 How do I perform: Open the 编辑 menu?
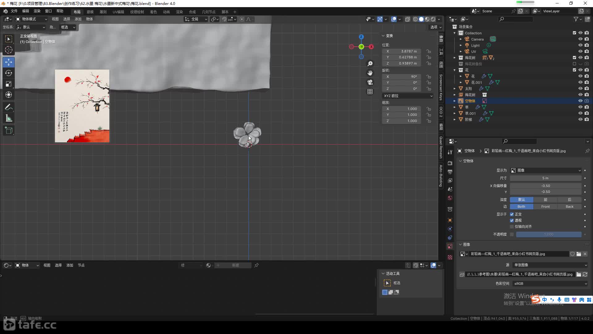[26, 11]
